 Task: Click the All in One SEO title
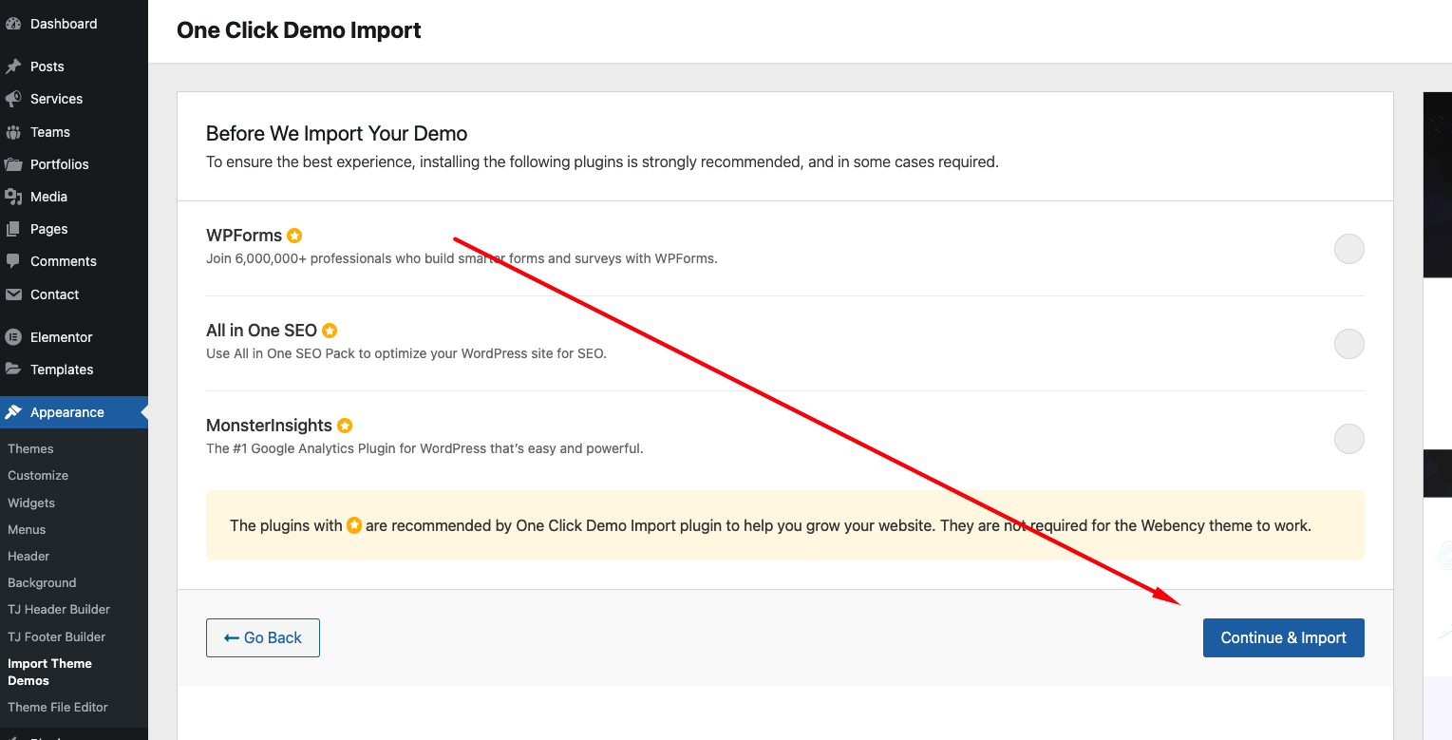click(261, 331)
